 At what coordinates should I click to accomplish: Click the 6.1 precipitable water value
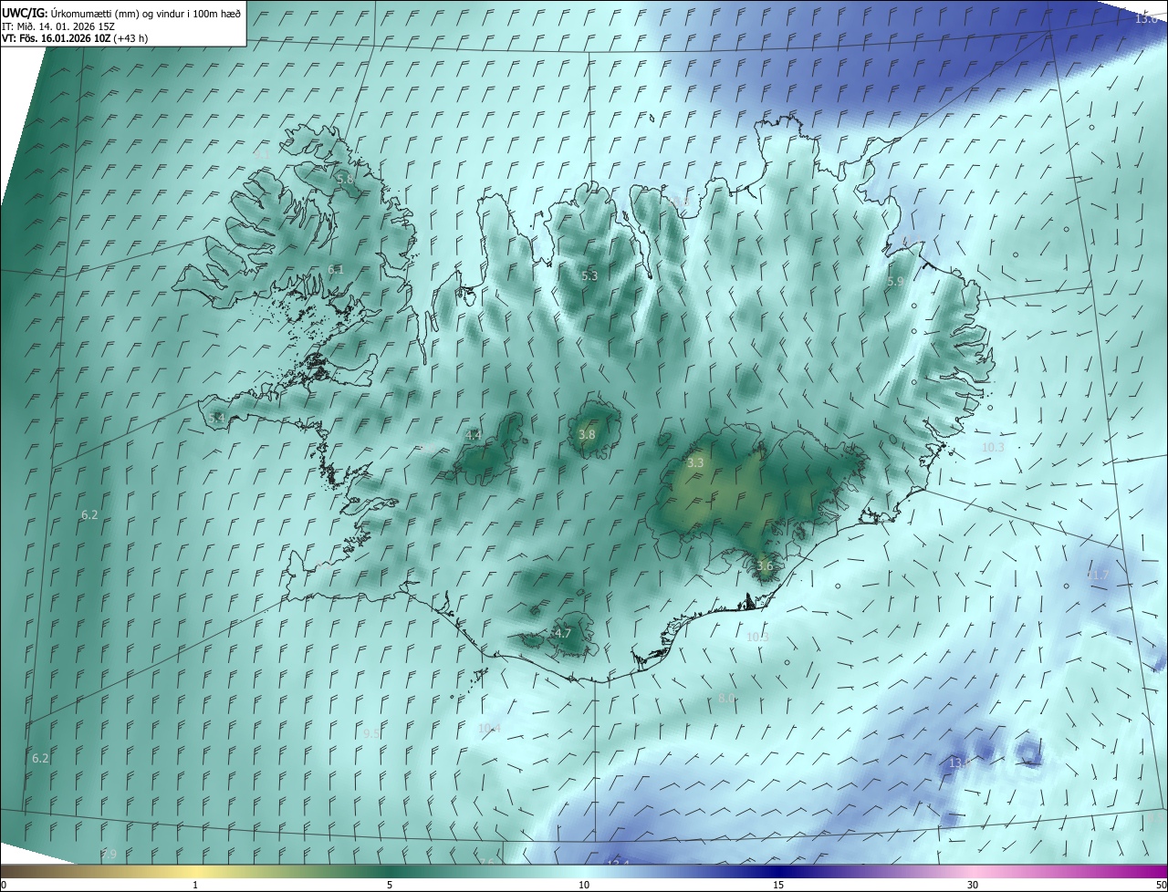[x=336, y=269]
